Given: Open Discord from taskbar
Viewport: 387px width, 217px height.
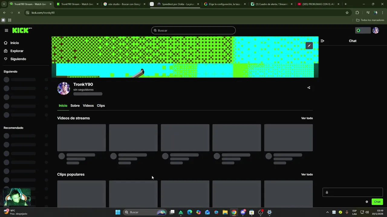Looking at the screenshot, I should pos(243,212).
